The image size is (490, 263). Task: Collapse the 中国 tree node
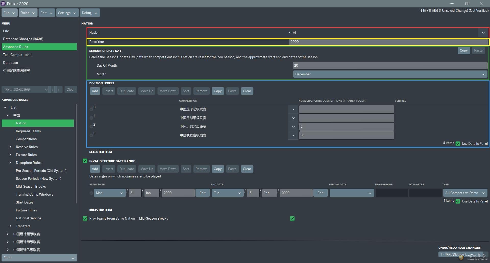pyautogui.click(x=8, y=115)
